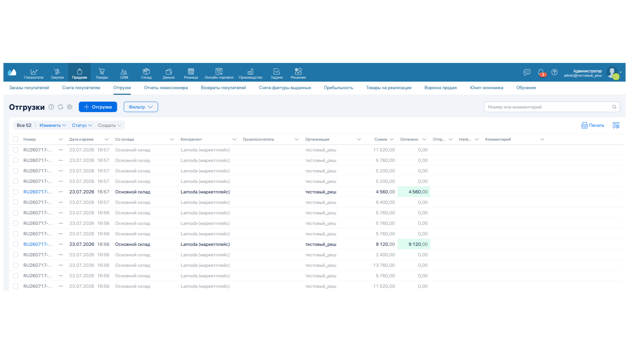Open the Статус dropdown menu

click(82, 125)
